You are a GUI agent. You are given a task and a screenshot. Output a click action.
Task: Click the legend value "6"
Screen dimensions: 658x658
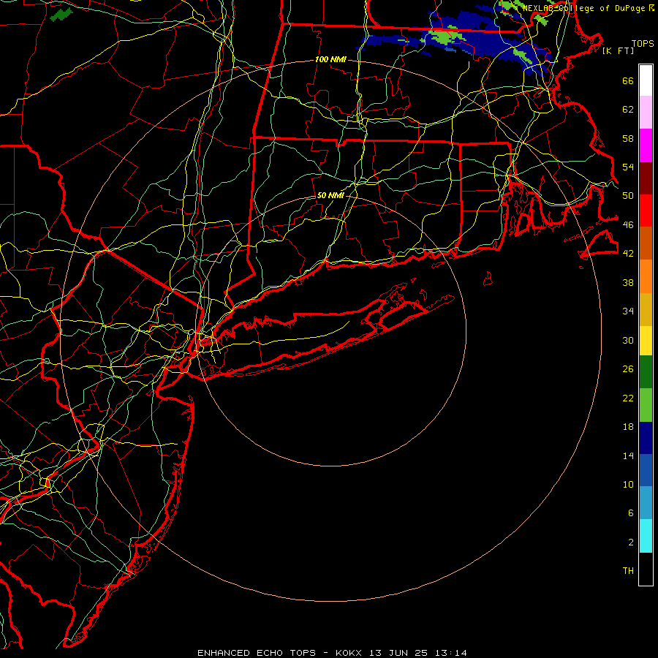click(631, 513)
